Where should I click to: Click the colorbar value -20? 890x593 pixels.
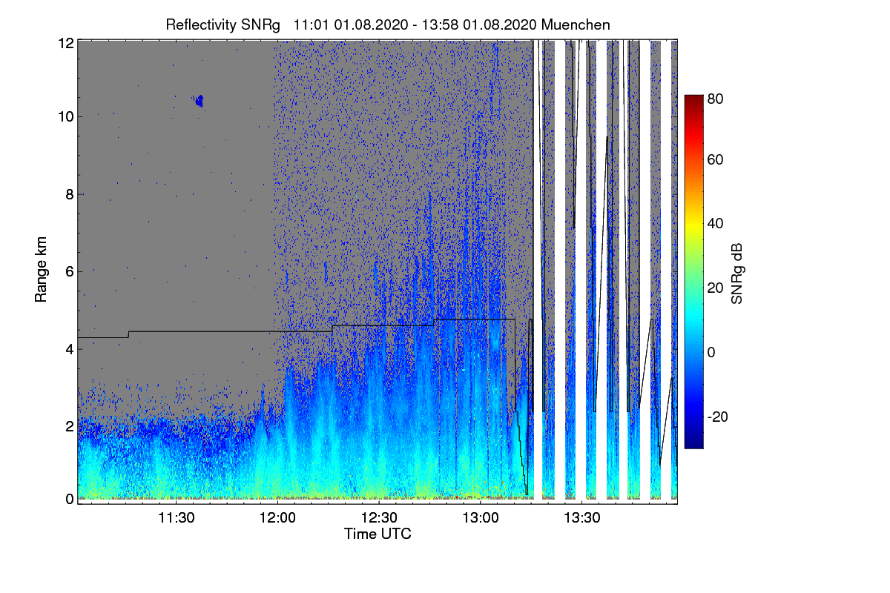pos(718,417)
